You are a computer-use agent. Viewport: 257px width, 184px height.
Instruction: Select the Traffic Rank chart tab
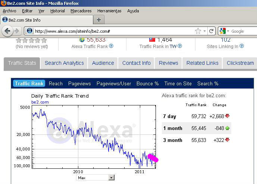pos(29,83)
